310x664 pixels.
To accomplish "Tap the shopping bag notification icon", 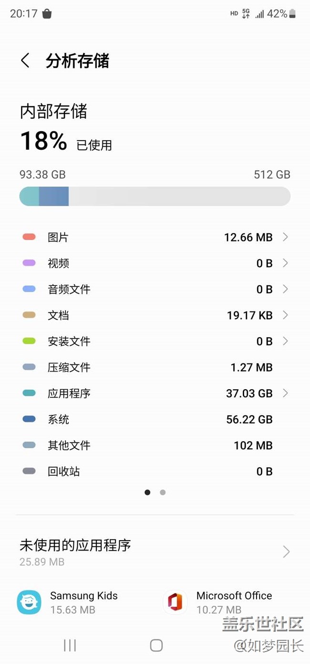I will (47, 14).
